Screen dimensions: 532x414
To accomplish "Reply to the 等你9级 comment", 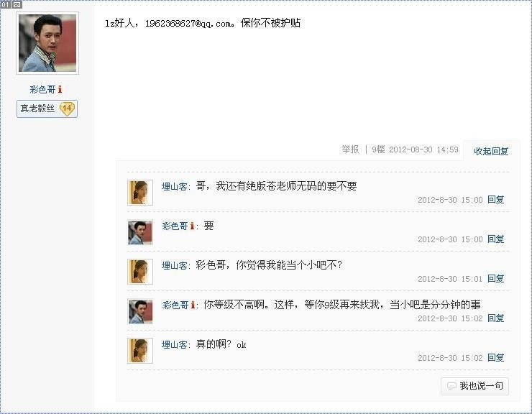I will point(496,318).
